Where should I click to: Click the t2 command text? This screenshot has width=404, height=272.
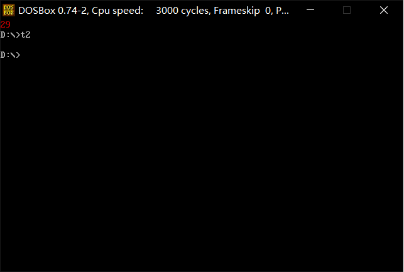tap(26, 35)
